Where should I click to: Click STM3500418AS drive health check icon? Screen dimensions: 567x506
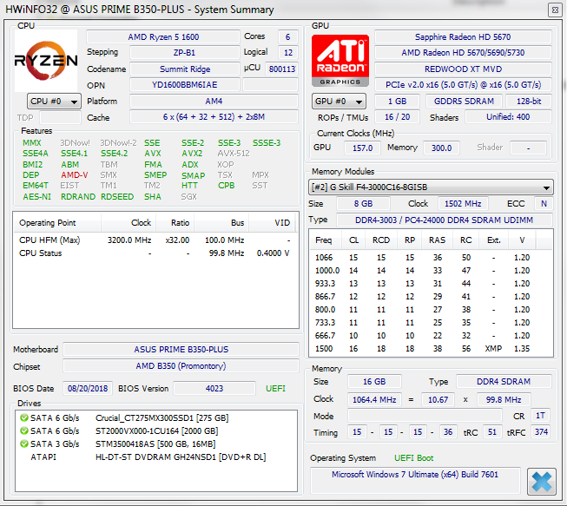[24, 444]
